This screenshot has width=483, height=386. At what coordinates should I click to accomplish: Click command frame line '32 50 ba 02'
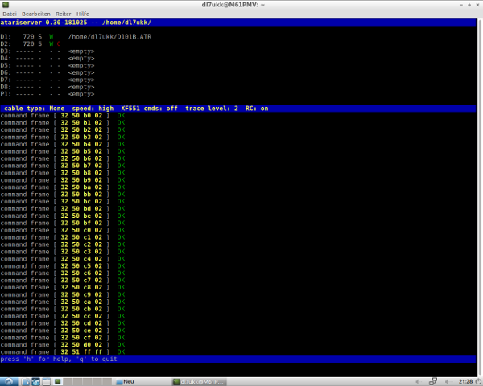click(63, 187)
